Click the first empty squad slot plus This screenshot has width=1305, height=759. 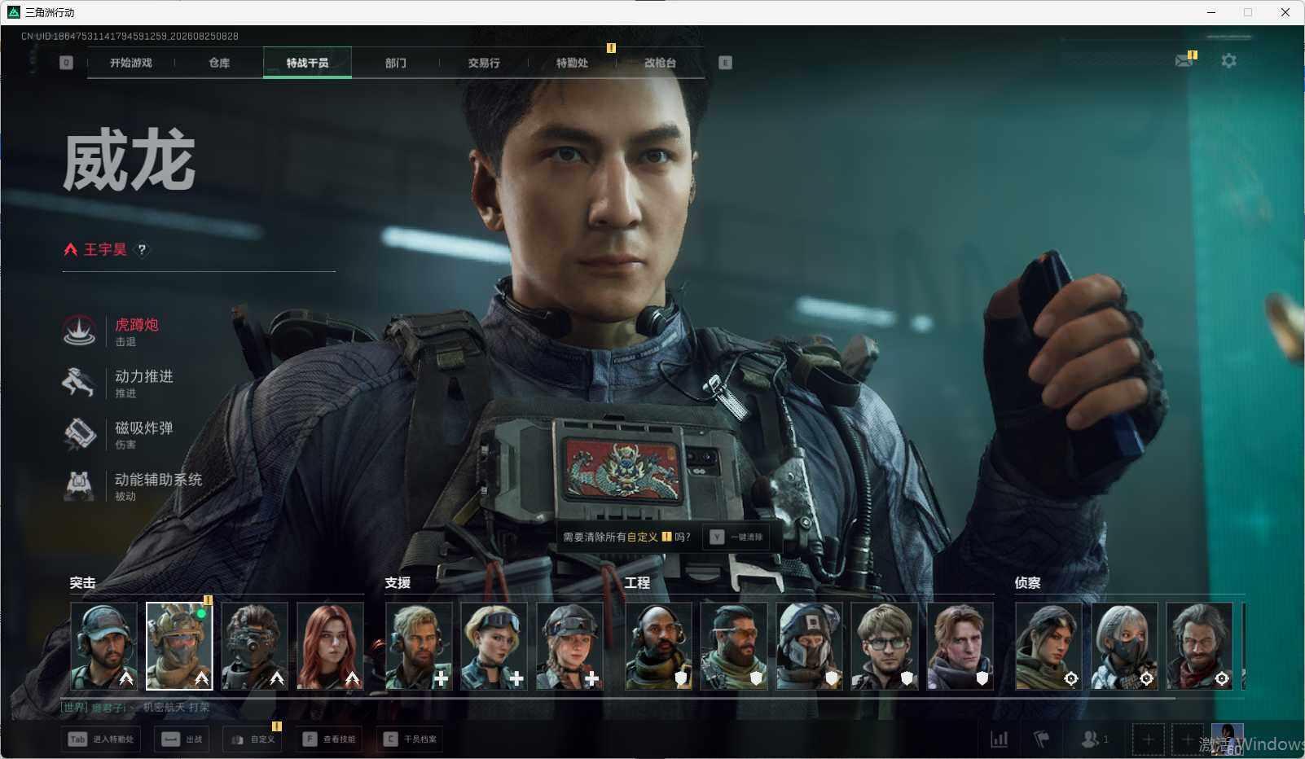tap(1148, 739)
